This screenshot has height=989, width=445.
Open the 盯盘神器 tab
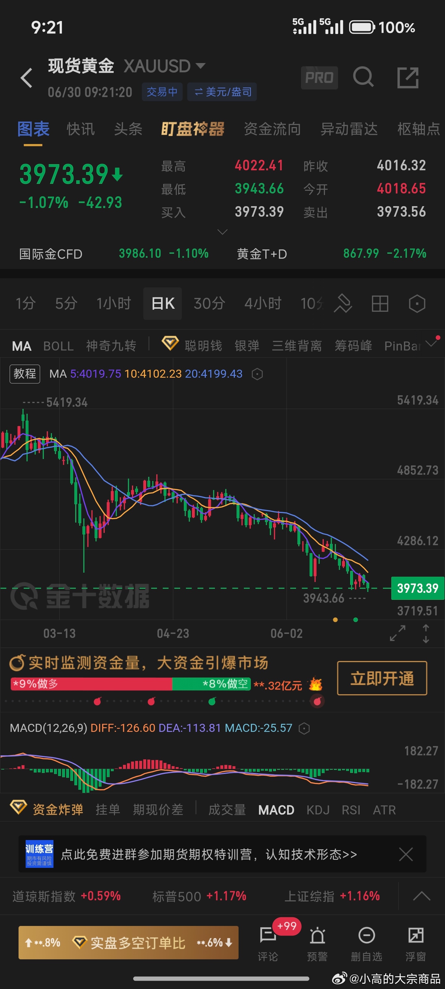tap(193, 129)
